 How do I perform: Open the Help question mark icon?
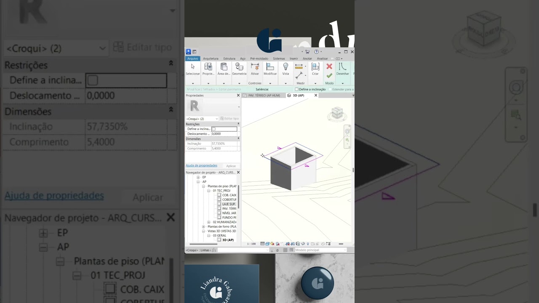[316, 52]
